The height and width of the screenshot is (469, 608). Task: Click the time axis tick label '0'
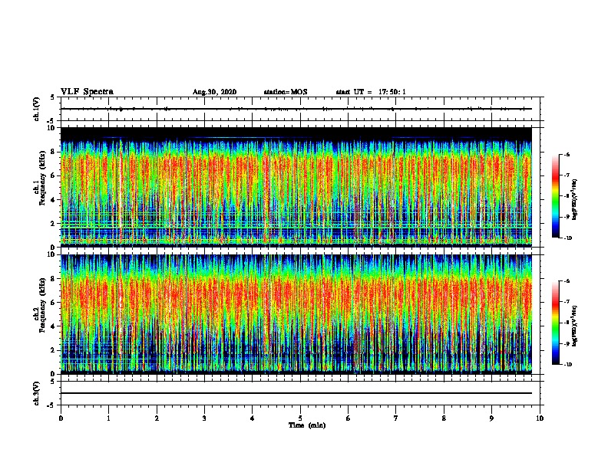[x=61, y=418]
